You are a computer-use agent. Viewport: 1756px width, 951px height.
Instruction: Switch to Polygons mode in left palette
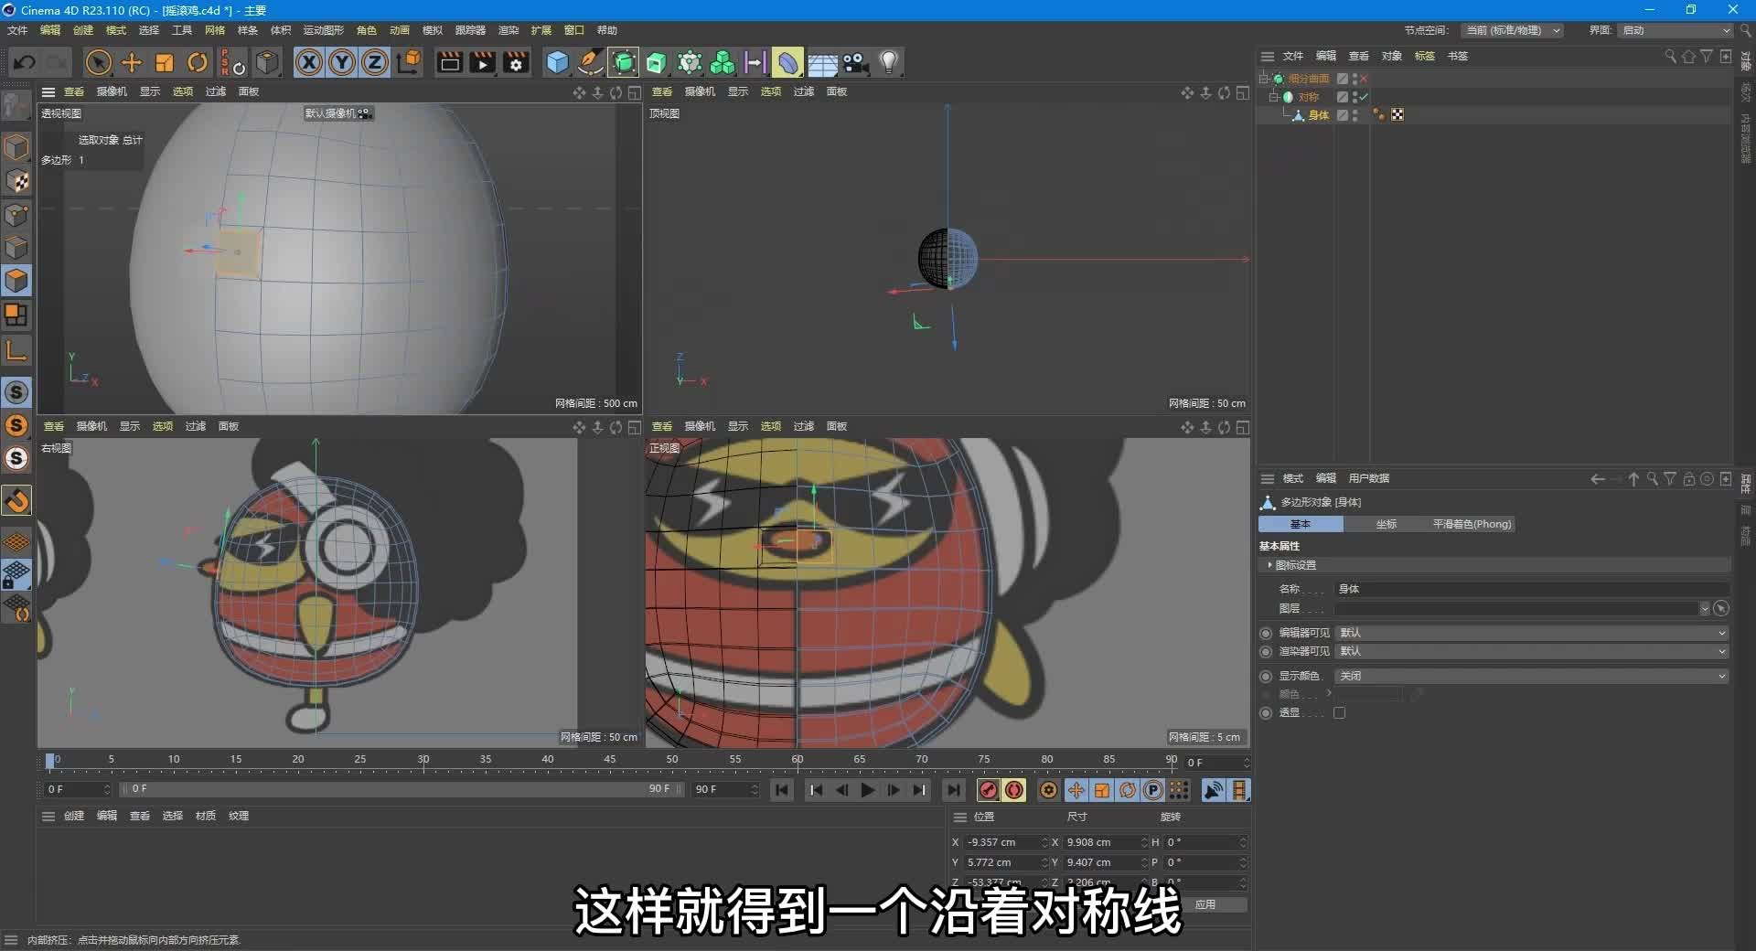(x=16, y=281)
